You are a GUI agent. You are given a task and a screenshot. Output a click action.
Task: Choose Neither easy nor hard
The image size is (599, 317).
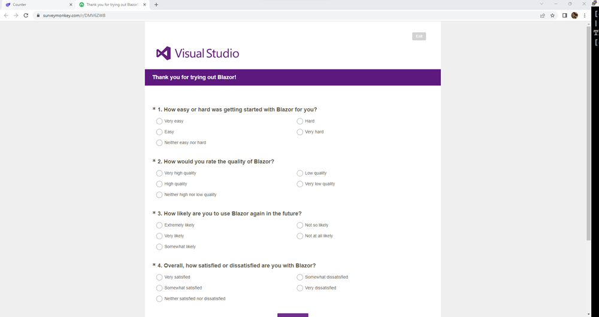pyautogui.click(x=159, y=143)
